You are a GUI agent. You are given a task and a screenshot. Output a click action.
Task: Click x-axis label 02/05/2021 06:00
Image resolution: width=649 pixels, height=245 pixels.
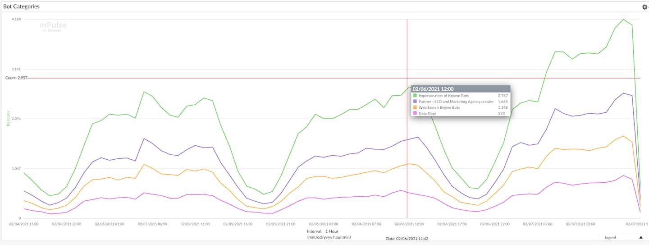coord(152,224)
